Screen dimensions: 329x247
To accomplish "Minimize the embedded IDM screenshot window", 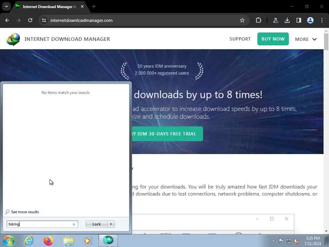I will click(x=257, y=219).
